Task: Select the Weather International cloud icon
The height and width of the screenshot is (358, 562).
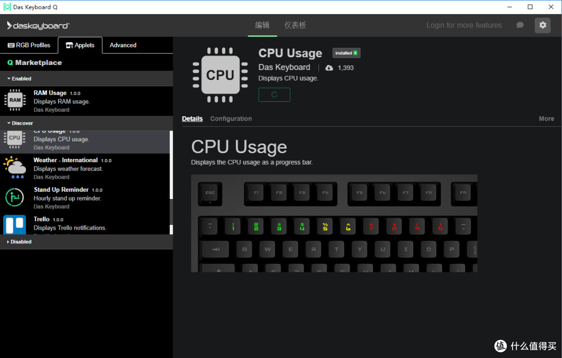Action: click(x=15, y=167)
